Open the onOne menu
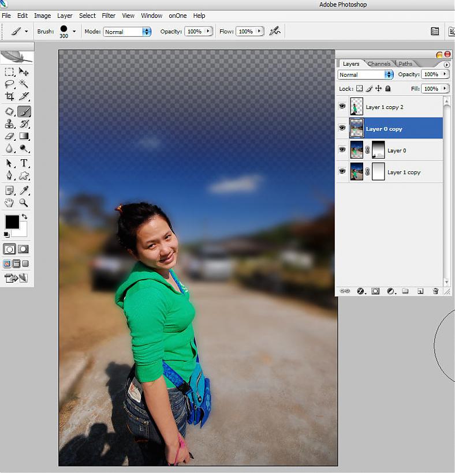 [x=177, y=16]
